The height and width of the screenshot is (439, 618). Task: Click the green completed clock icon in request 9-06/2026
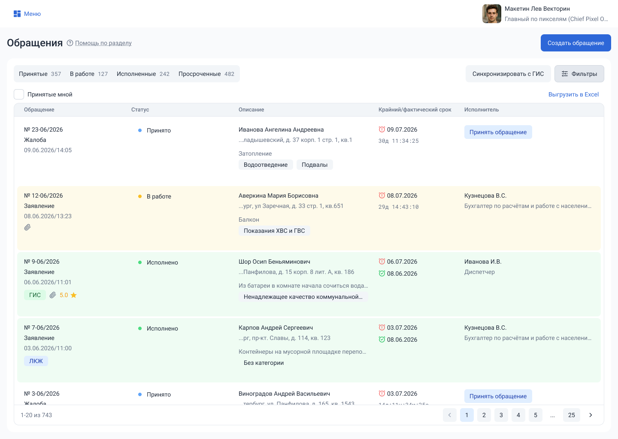click(382, 274)
